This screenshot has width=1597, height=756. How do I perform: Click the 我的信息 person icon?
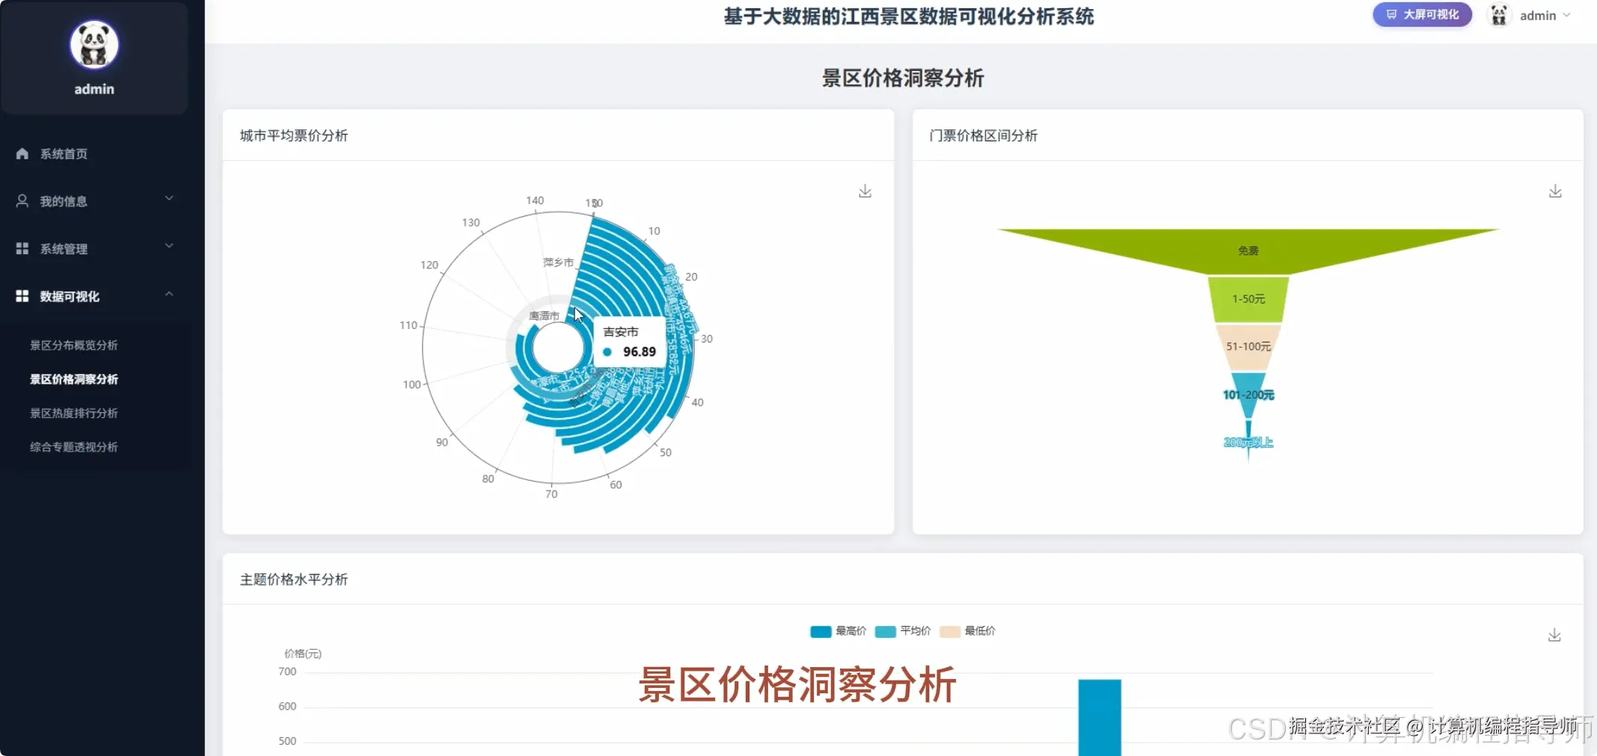21,200
